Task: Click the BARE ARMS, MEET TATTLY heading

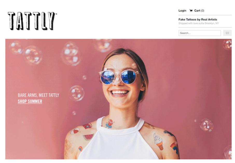Action: pos(38,95)
